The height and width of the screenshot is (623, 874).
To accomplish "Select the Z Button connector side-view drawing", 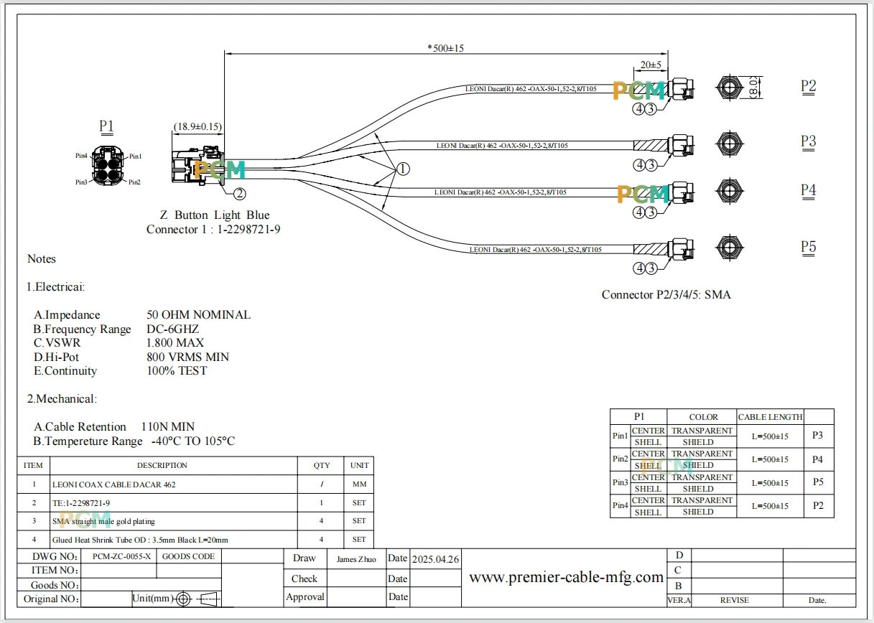I will [x=197, y=168].
